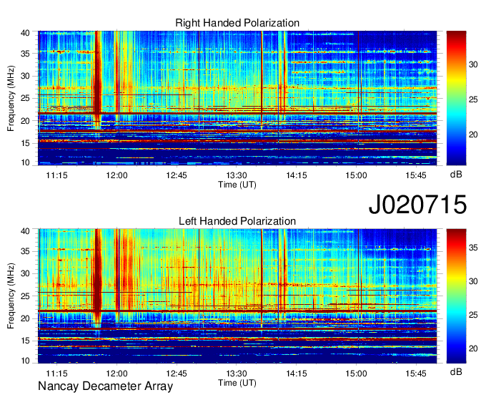Click the 14:15 tick label on lower plot
The width and height of the screenshot is (486, 395).
(x=297, y=374)
